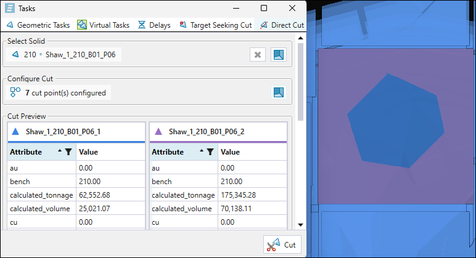Viewport: 476px width, 258px height.
Task: Open the Delays tab
Action: (x=154, y=25)
